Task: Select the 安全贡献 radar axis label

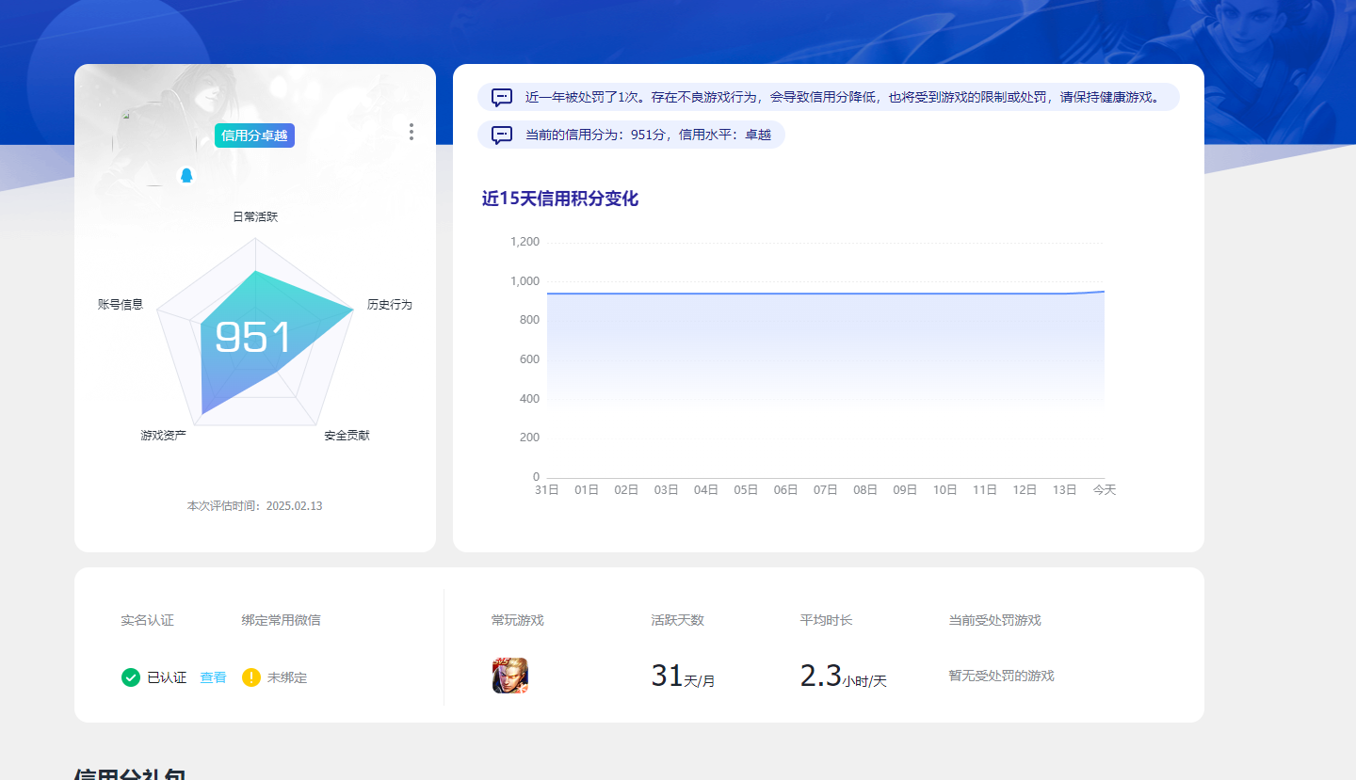Action: 347,436
